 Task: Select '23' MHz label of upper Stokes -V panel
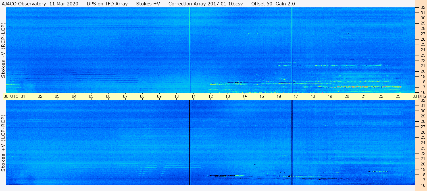tap(422, 55)
